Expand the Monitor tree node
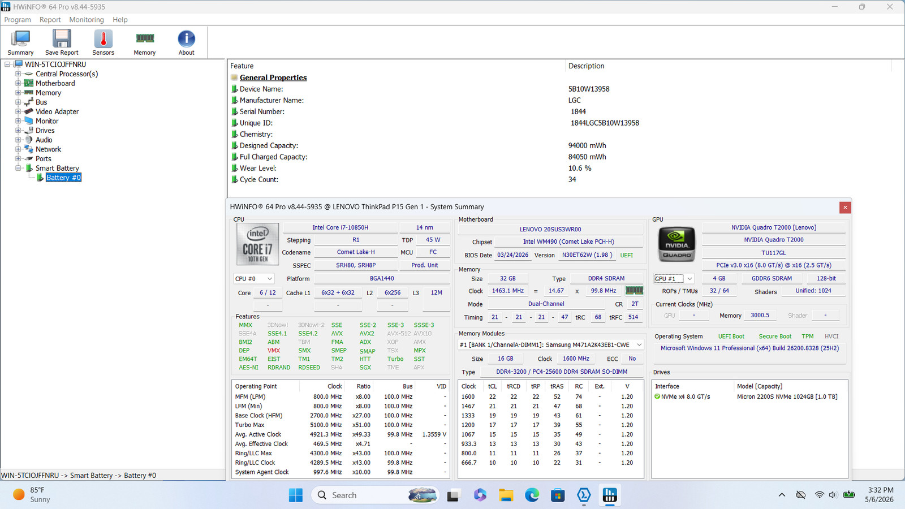 pyautogui.click(x=18, y=121)
